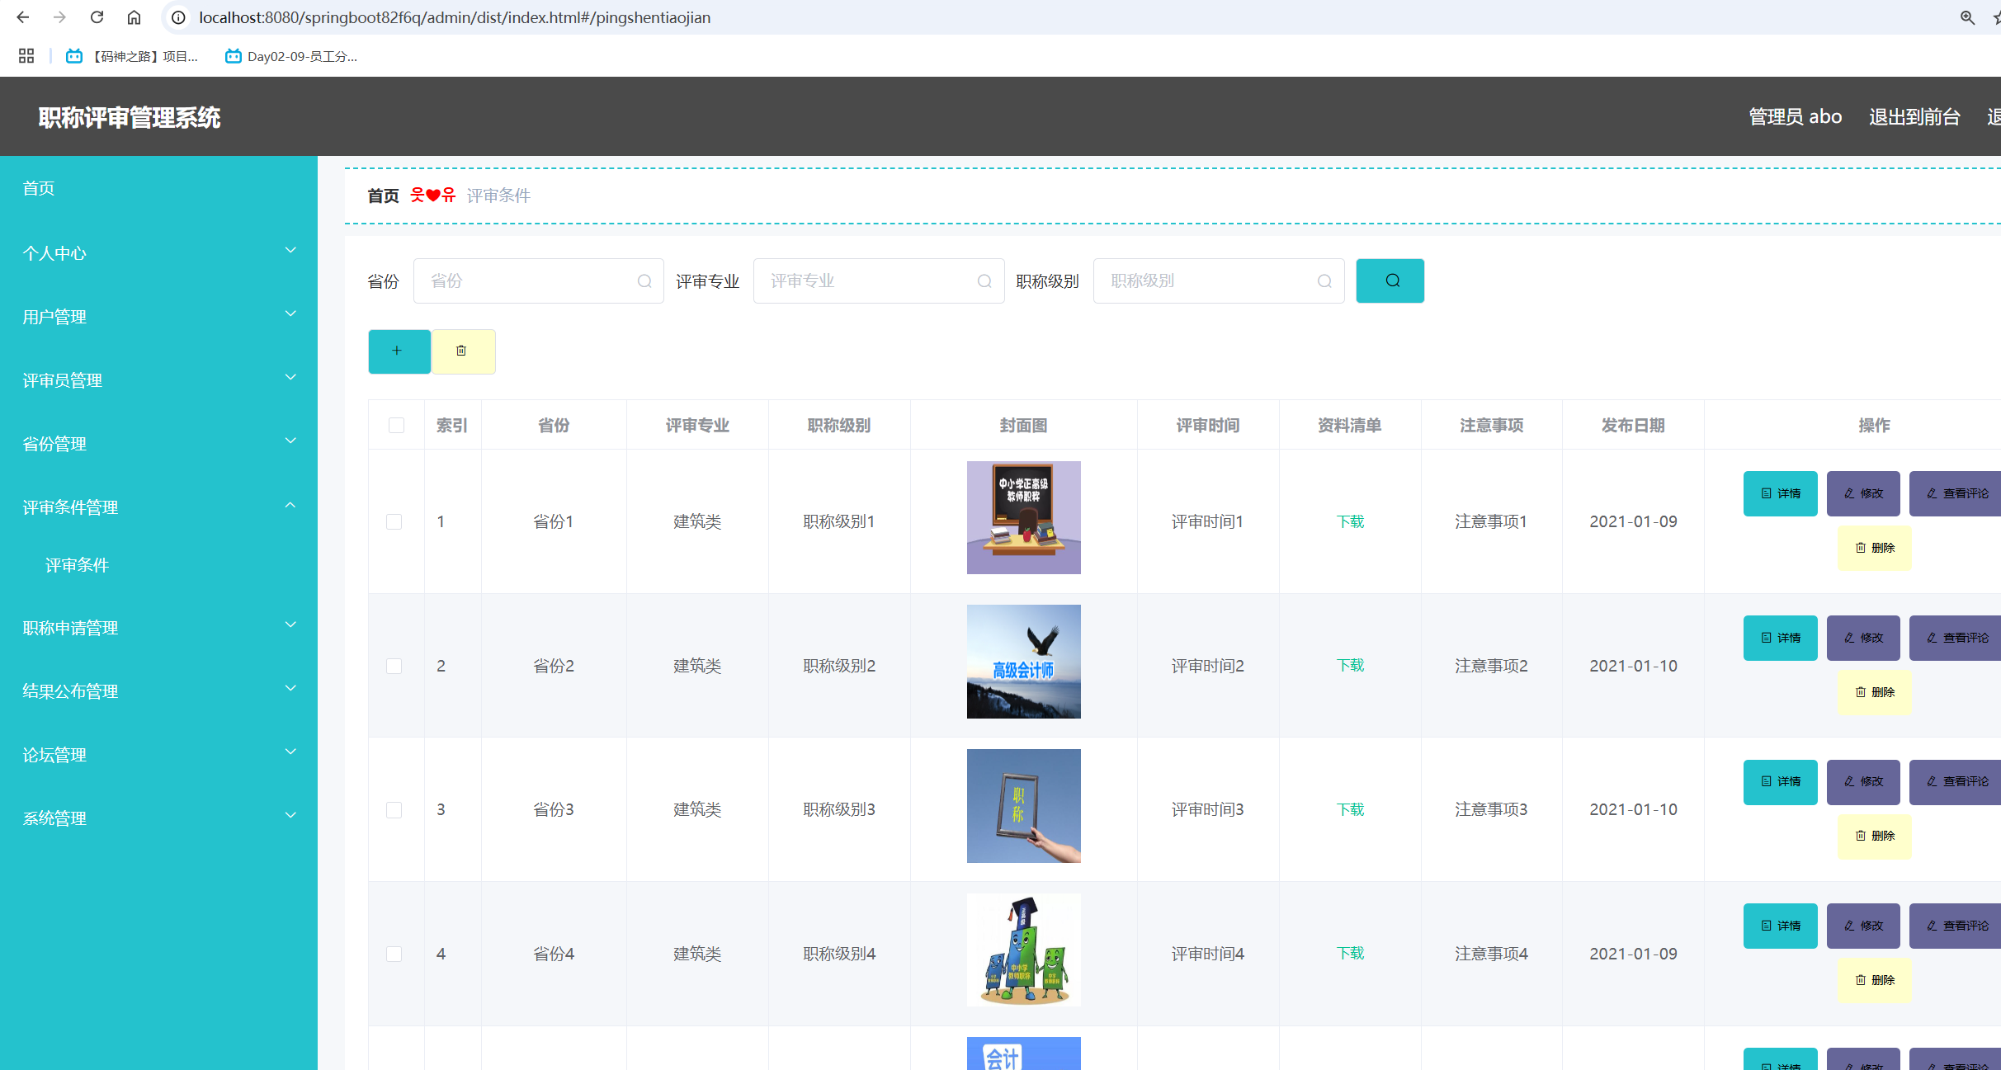Image resolution: width=2001 pixels, height=1070 pixels.
Task: Toggle the select-all checkbox in table header
Action: coord(396,425)
